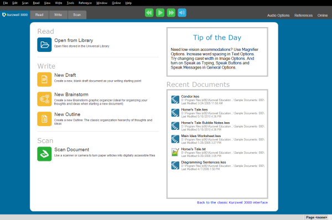Screen dimensions: 332x220
Task: Click the New Outline icon
Action: pos(44,119)
